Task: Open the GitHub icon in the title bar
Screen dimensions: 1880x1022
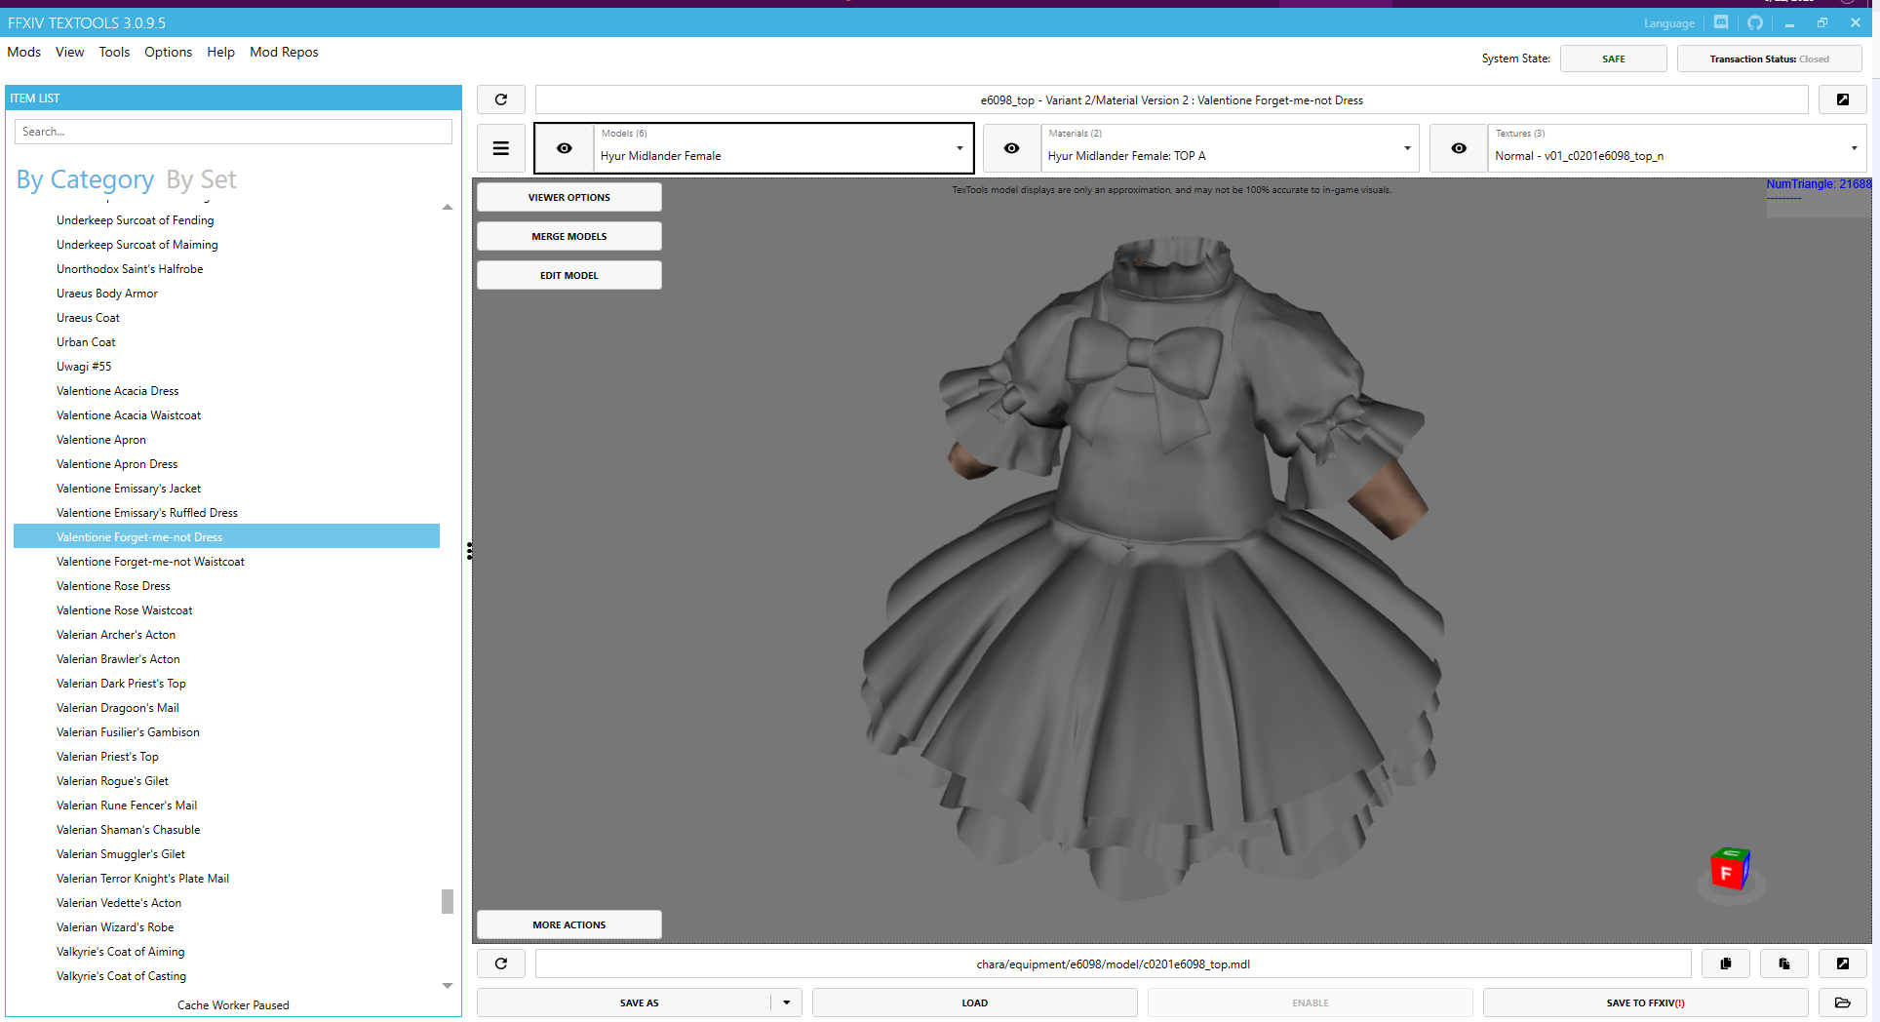Action: [1755, 22]
